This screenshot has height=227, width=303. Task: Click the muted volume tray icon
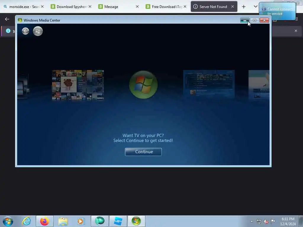266,222
